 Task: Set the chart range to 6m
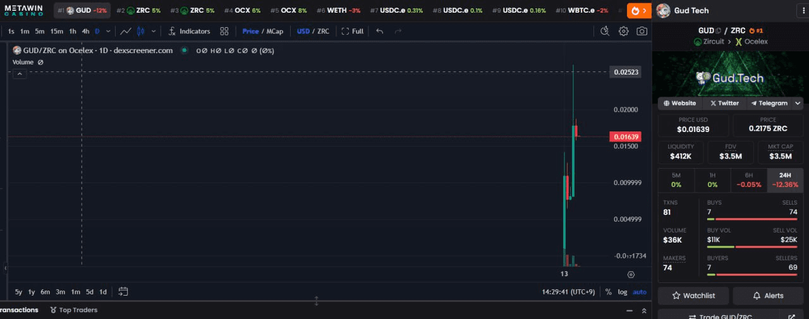tap(45, 292)
